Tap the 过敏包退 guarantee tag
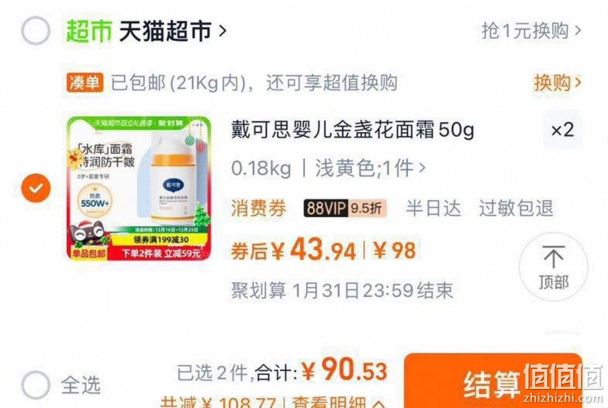The height and width of the screenshot is (408, 608). (516, 208)
